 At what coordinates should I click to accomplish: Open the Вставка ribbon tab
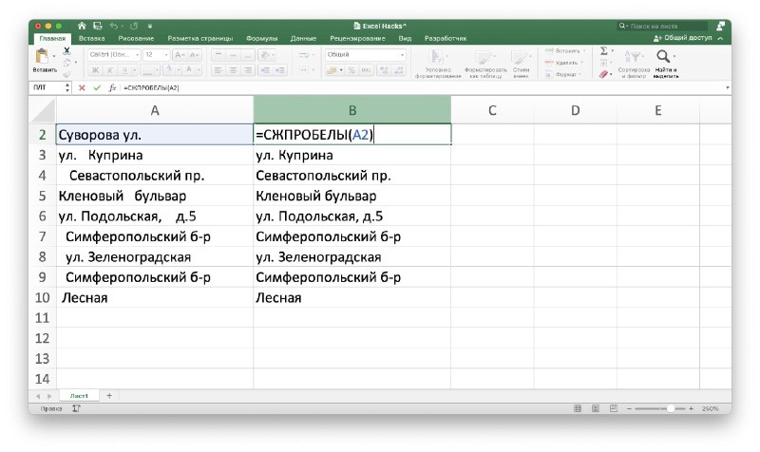click(x=91, y=38)
